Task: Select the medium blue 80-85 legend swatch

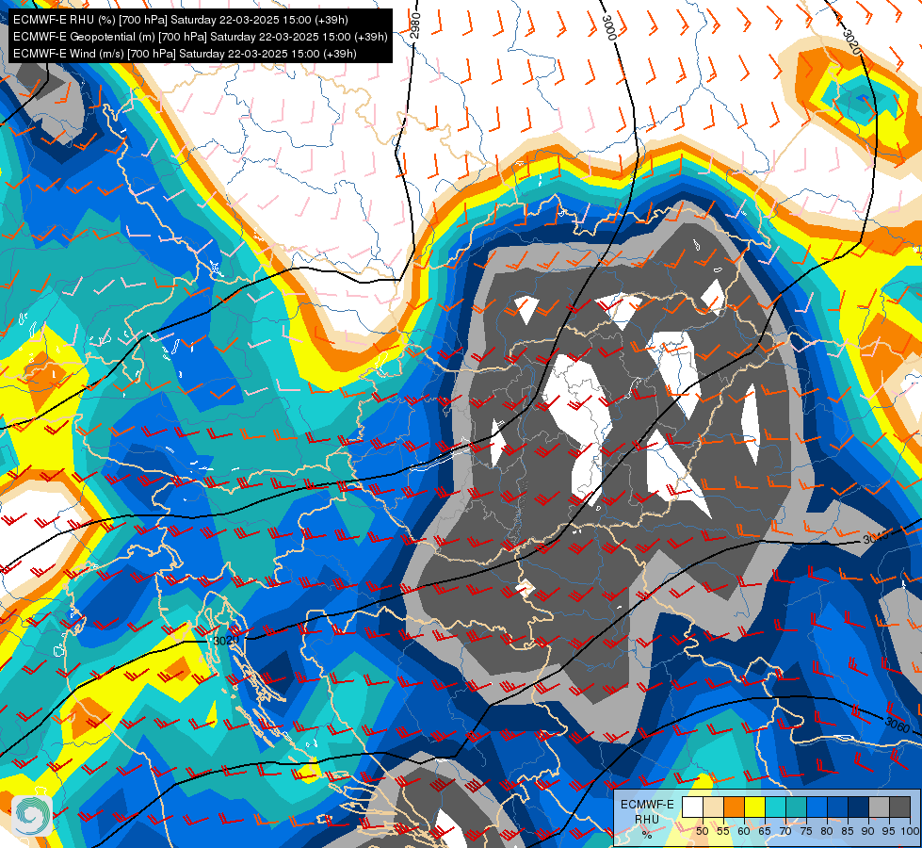Action: pos(838,807)
